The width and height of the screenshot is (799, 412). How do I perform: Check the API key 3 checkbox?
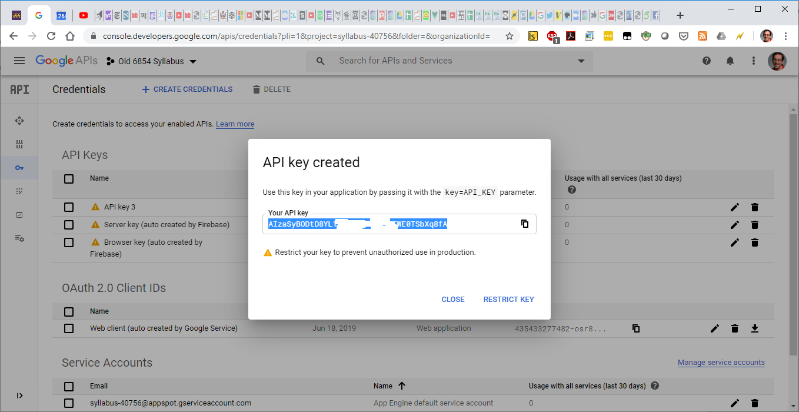(x=69, y=207)
